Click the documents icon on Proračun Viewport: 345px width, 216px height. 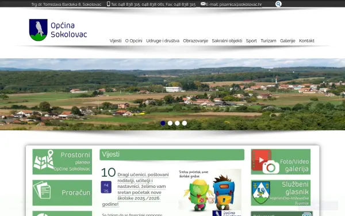click(42, 190)
